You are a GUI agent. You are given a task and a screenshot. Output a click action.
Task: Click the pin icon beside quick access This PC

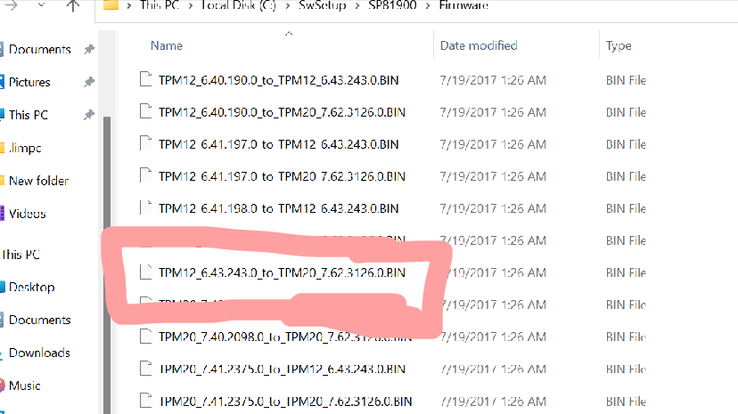click(x=89, y=115)
